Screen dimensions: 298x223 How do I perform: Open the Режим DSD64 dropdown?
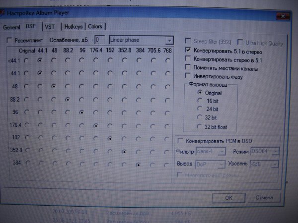pyautogui.click(x=265, y=151)
